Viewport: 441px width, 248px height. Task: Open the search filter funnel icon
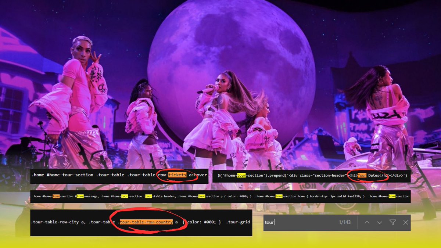pos(392,223)
